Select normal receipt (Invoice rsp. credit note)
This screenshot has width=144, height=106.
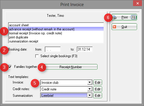pyautogui.click(x=56, y=33)
